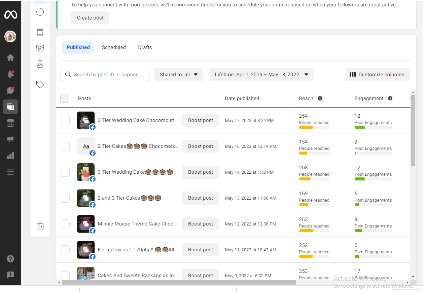Collapse the secondary sidebar panel

(x=40, y=227)
